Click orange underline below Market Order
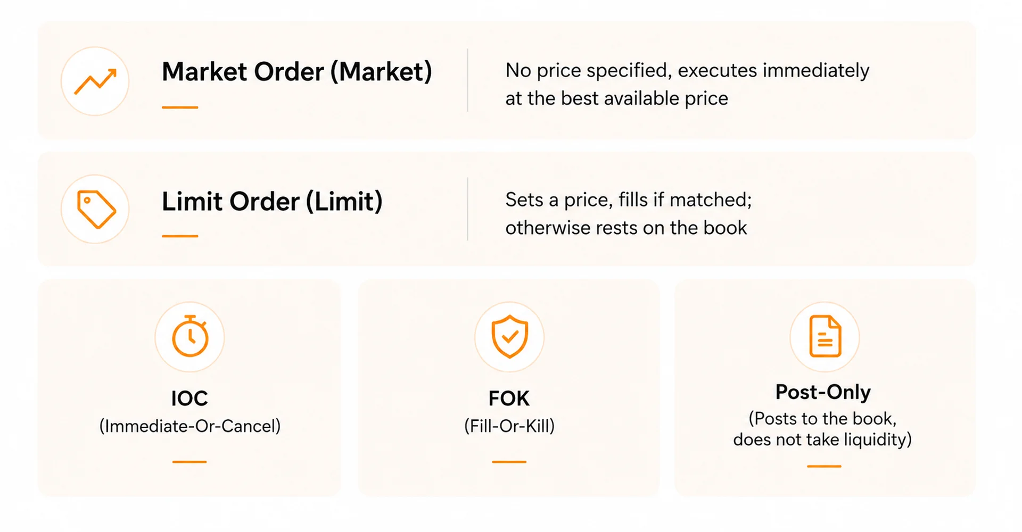 180,107
